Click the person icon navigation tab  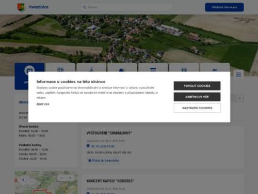[x=91, y=70]
